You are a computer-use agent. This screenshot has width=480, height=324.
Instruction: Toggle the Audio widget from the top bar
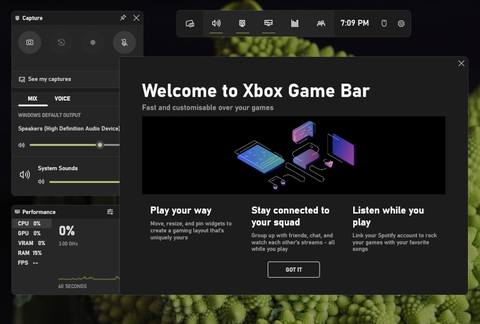(216, 23)
